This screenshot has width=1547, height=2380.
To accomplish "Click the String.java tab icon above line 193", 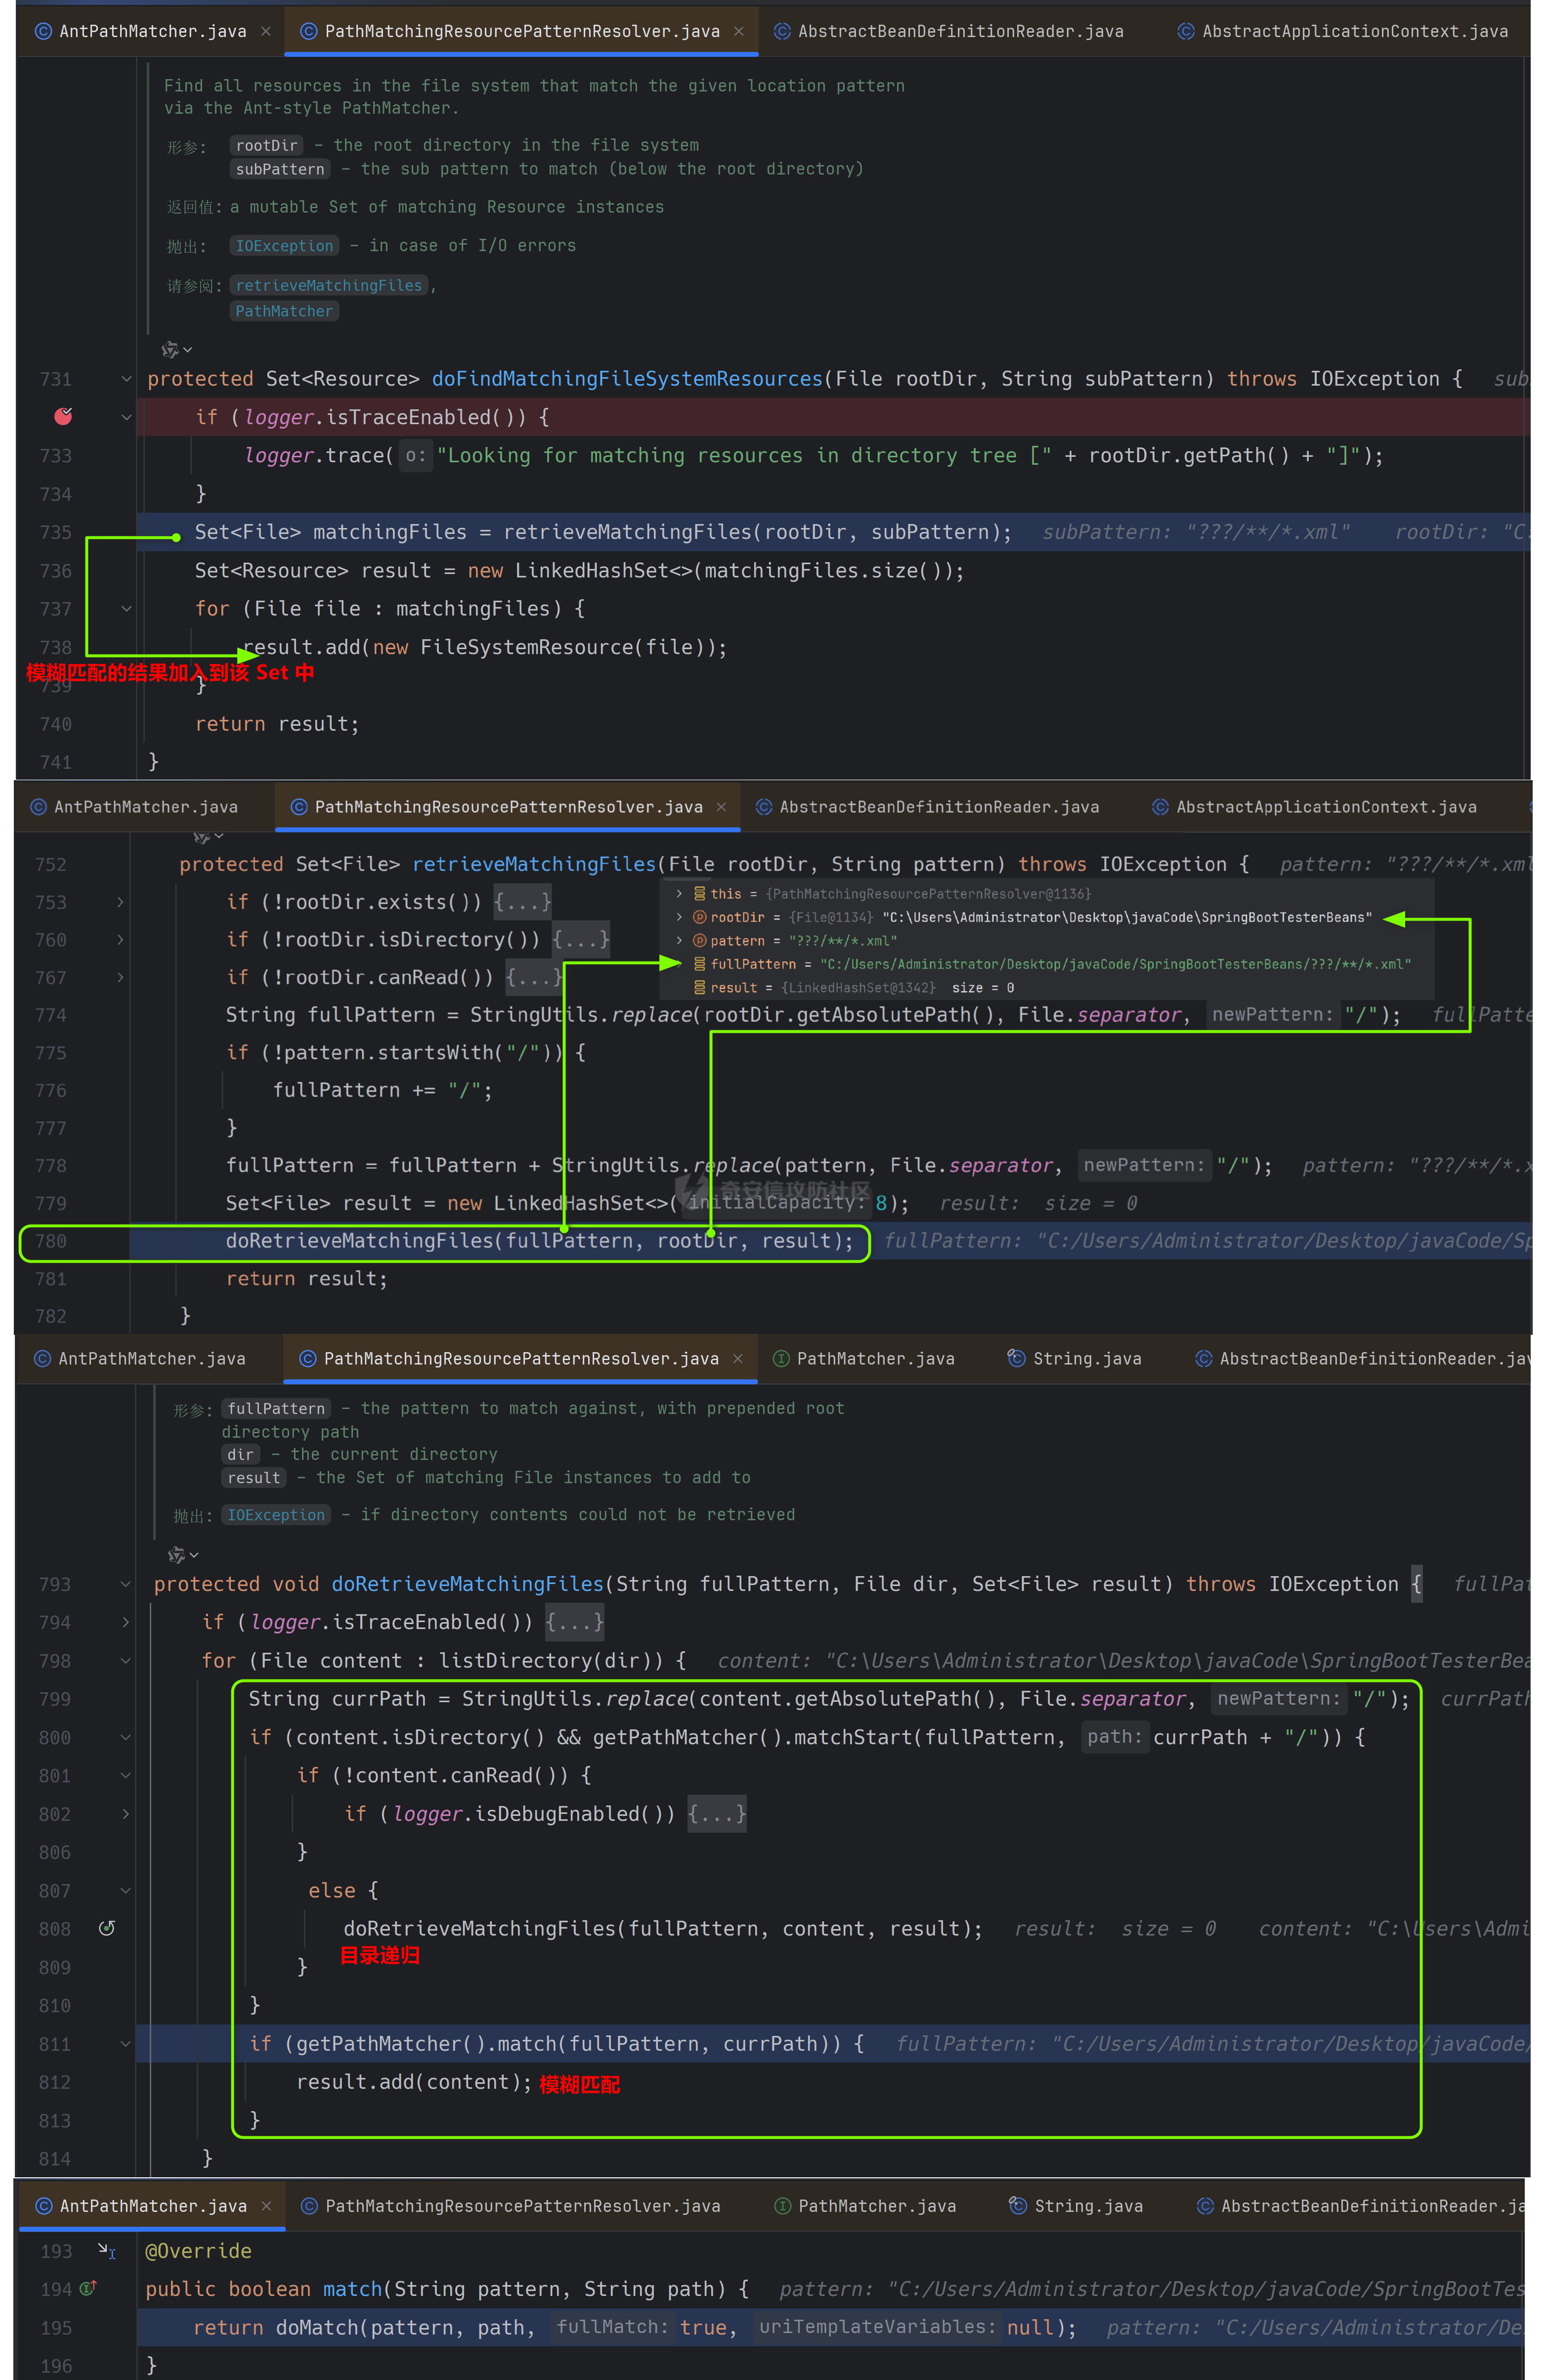I will 1017,2205.
